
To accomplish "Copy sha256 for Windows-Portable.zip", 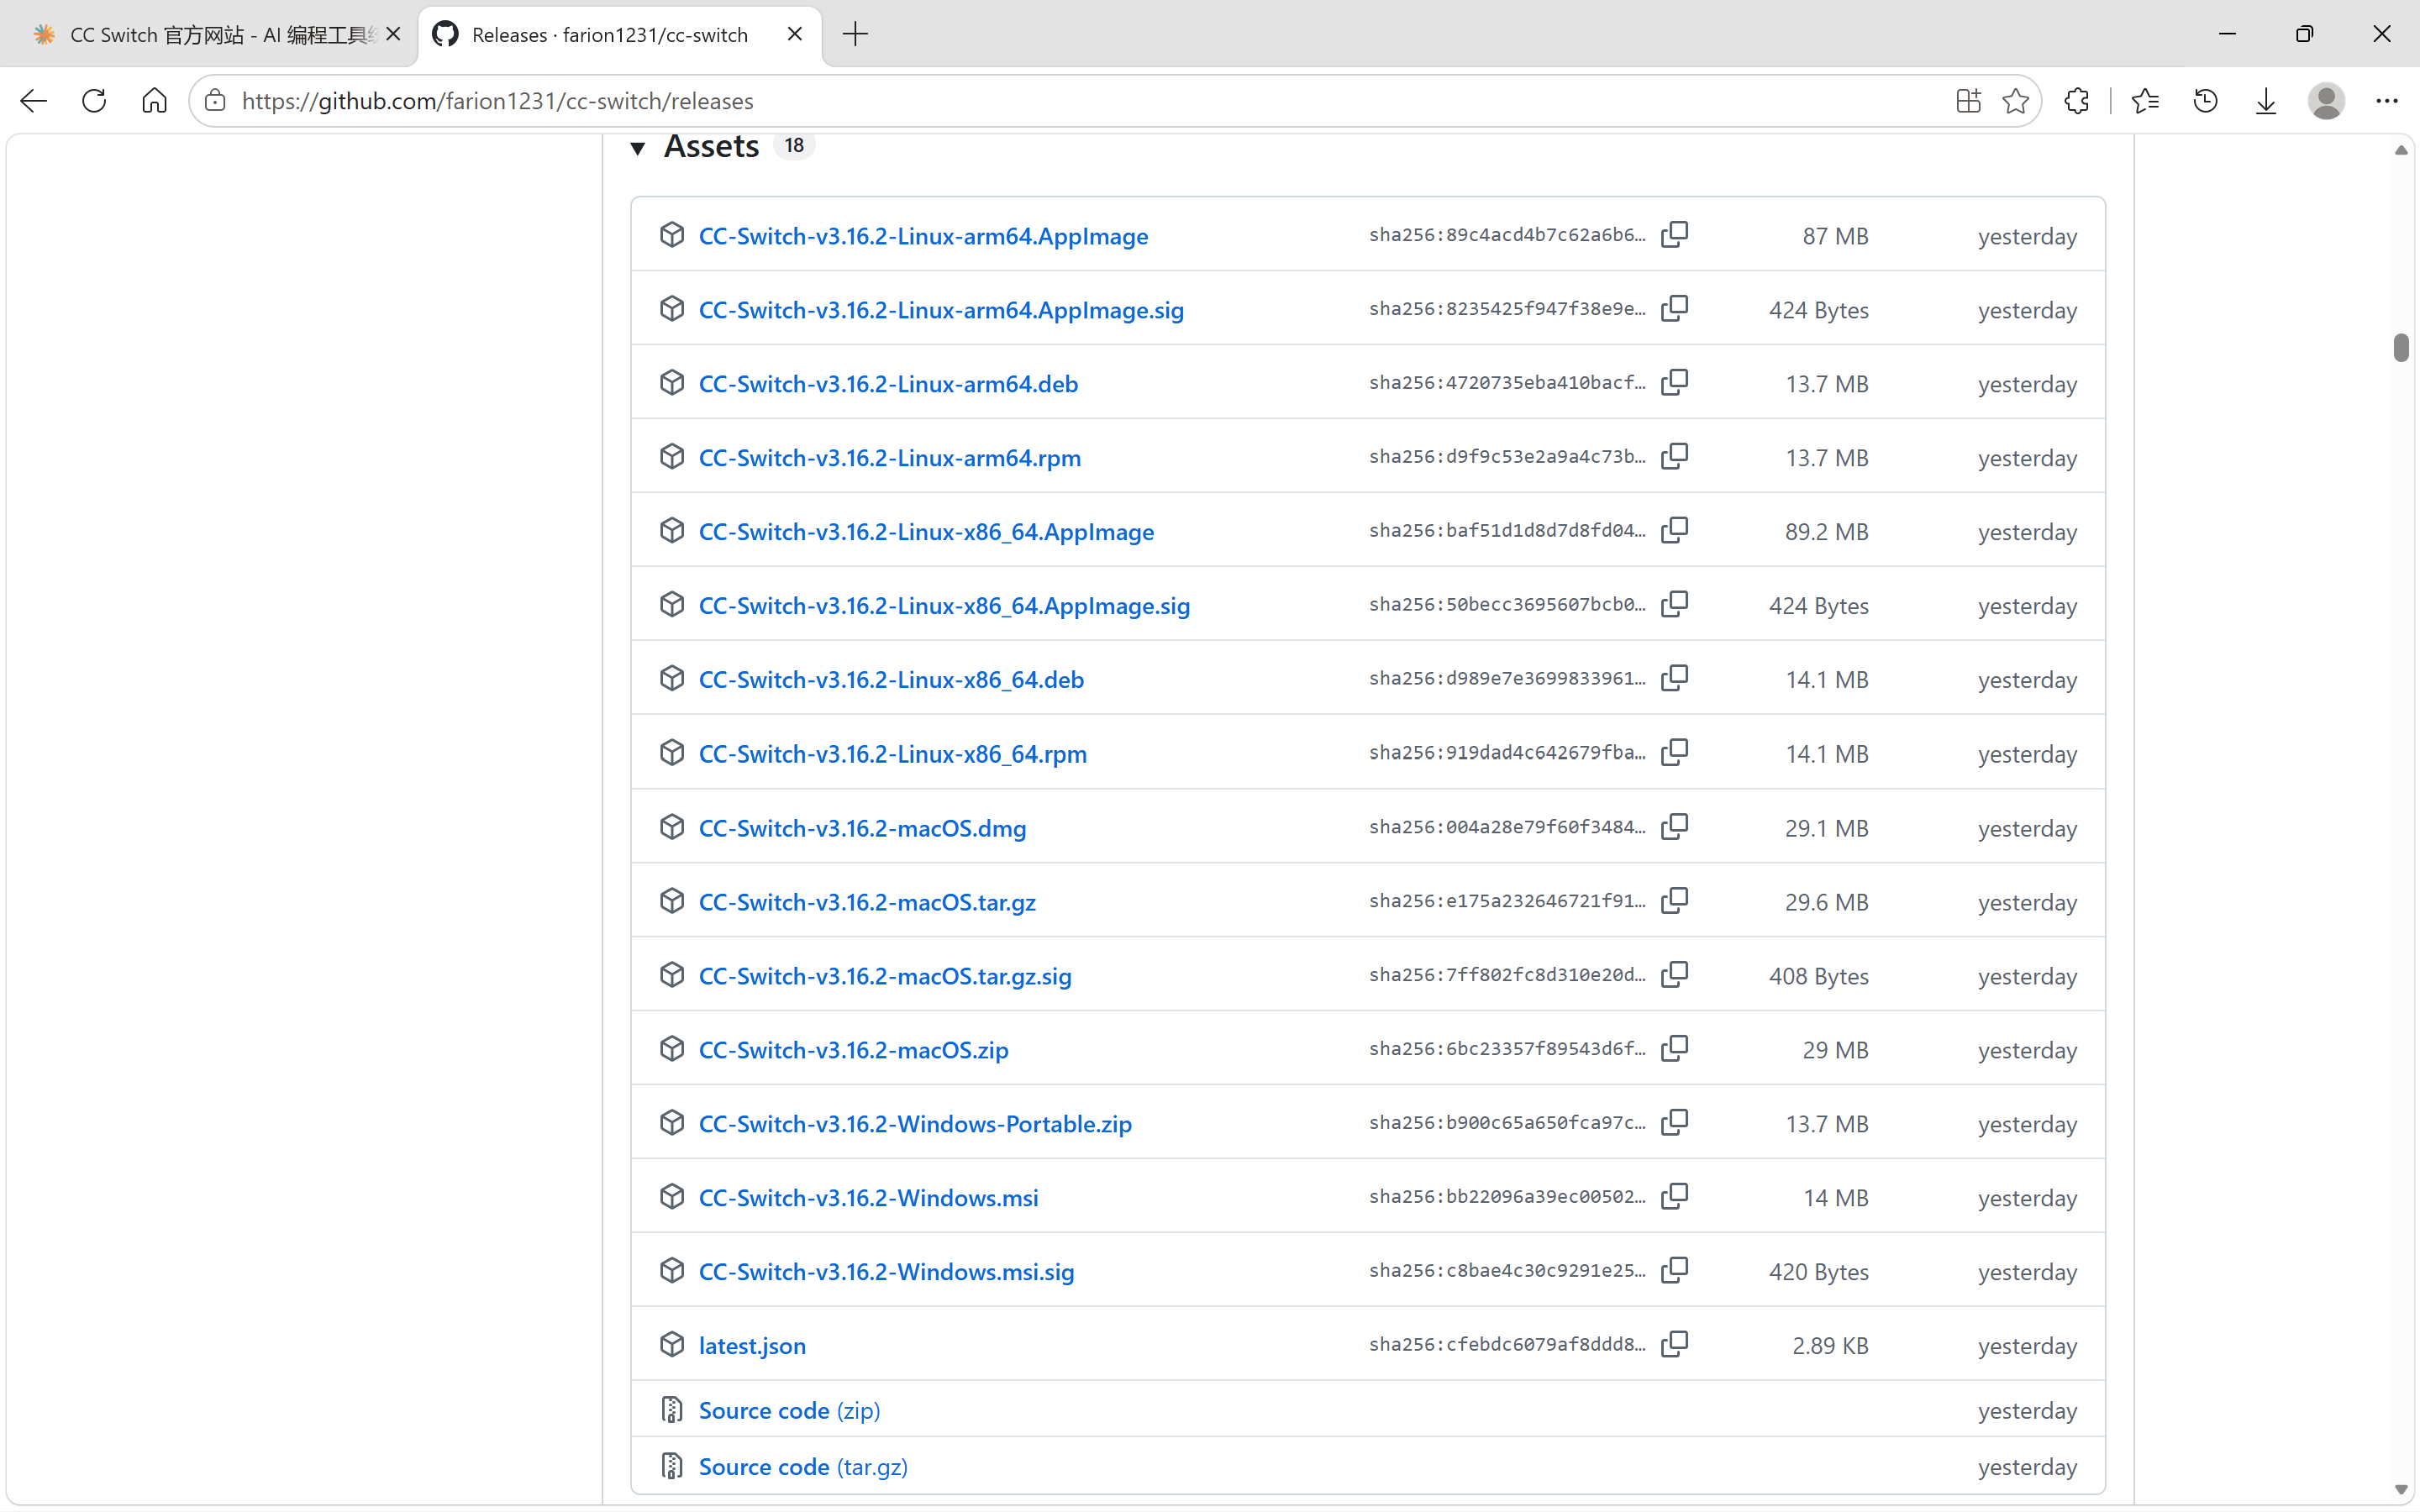I will pos(1674,1123).
